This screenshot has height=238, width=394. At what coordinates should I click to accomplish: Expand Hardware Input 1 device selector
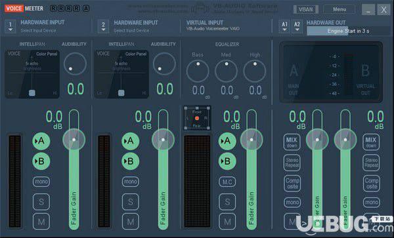coord(11,27)
